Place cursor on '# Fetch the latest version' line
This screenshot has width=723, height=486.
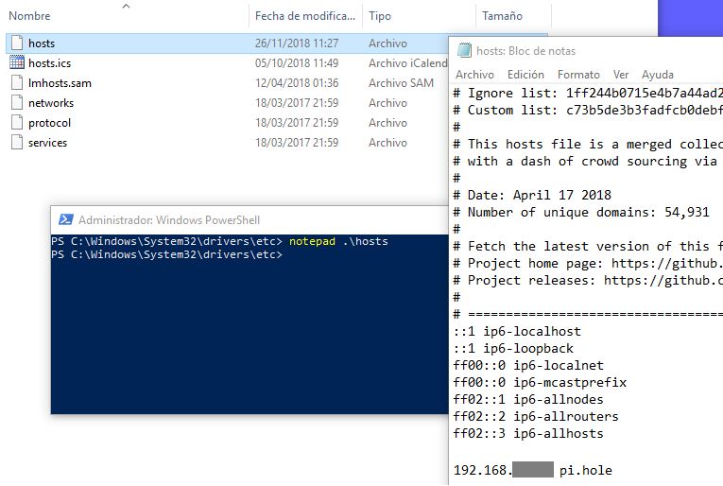pyautogui.click(x=588, y=246)
